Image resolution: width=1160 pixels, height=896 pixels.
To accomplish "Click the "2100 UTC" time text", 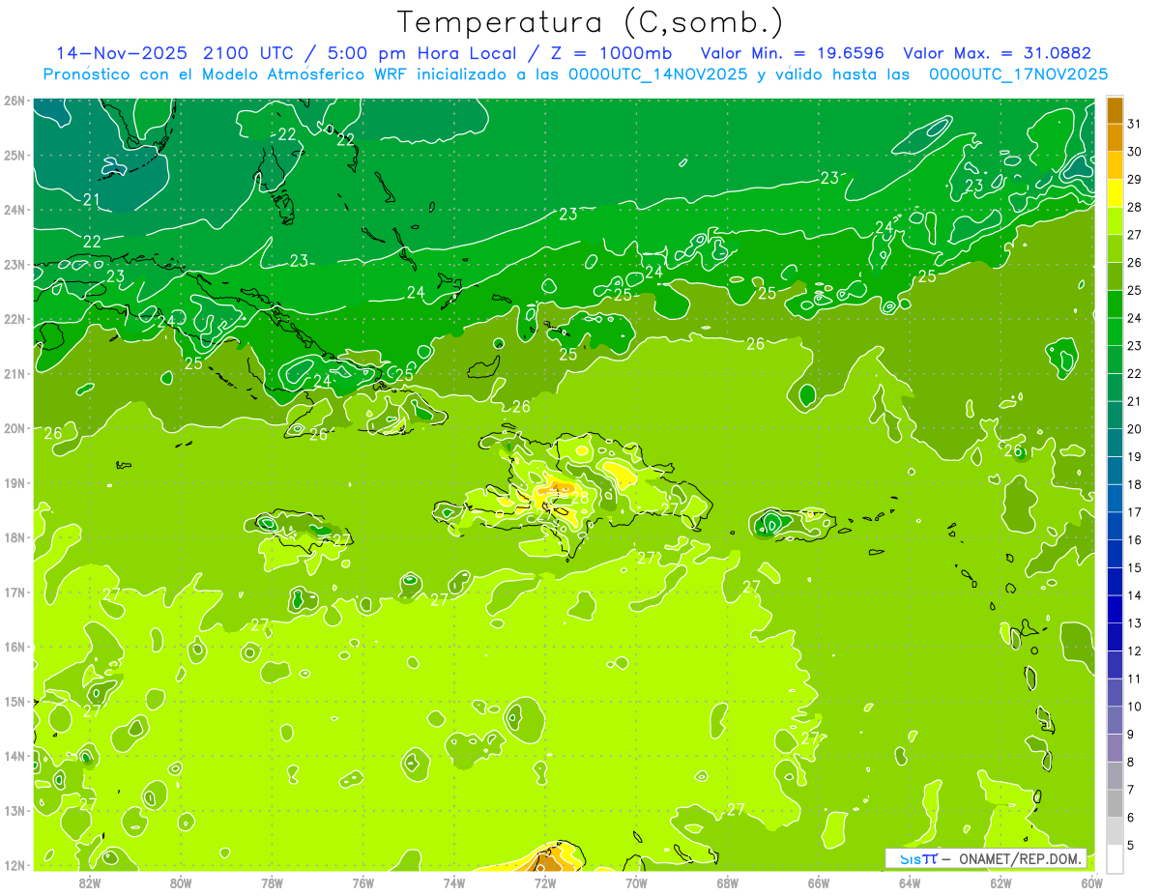I will point(247,53).
